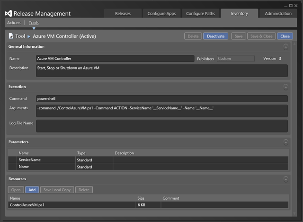303x222 pixels.
Task: Switch to Configure Apps tab
Action: (x=161, y=14)
